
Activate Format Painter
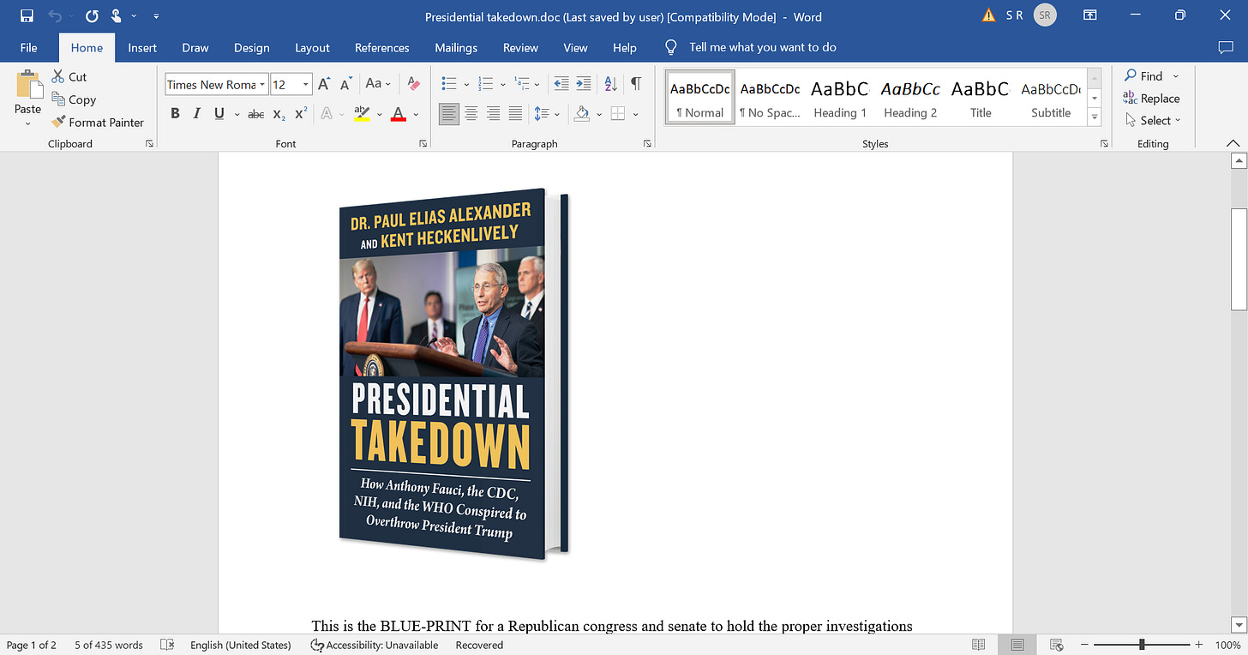[x=98, y=123]
